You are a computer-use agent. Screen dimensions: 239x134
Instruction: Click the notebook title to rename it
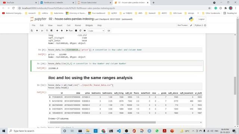tap(71, 19)
